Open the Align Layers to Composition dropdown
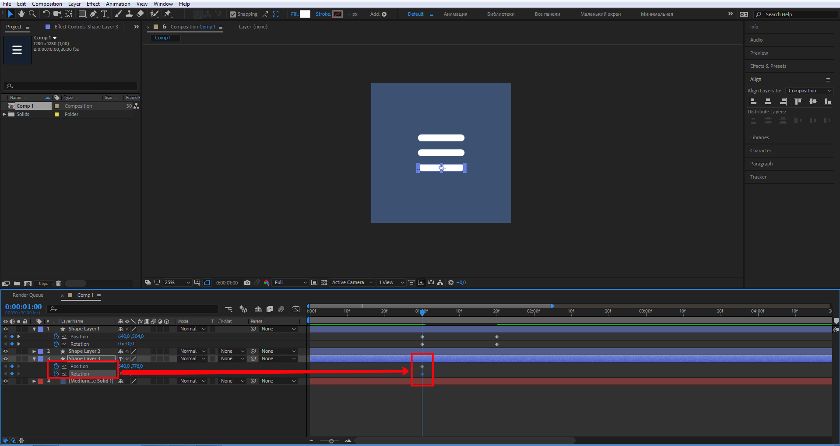This screenshot has height=446, width=840. (809, 91)
